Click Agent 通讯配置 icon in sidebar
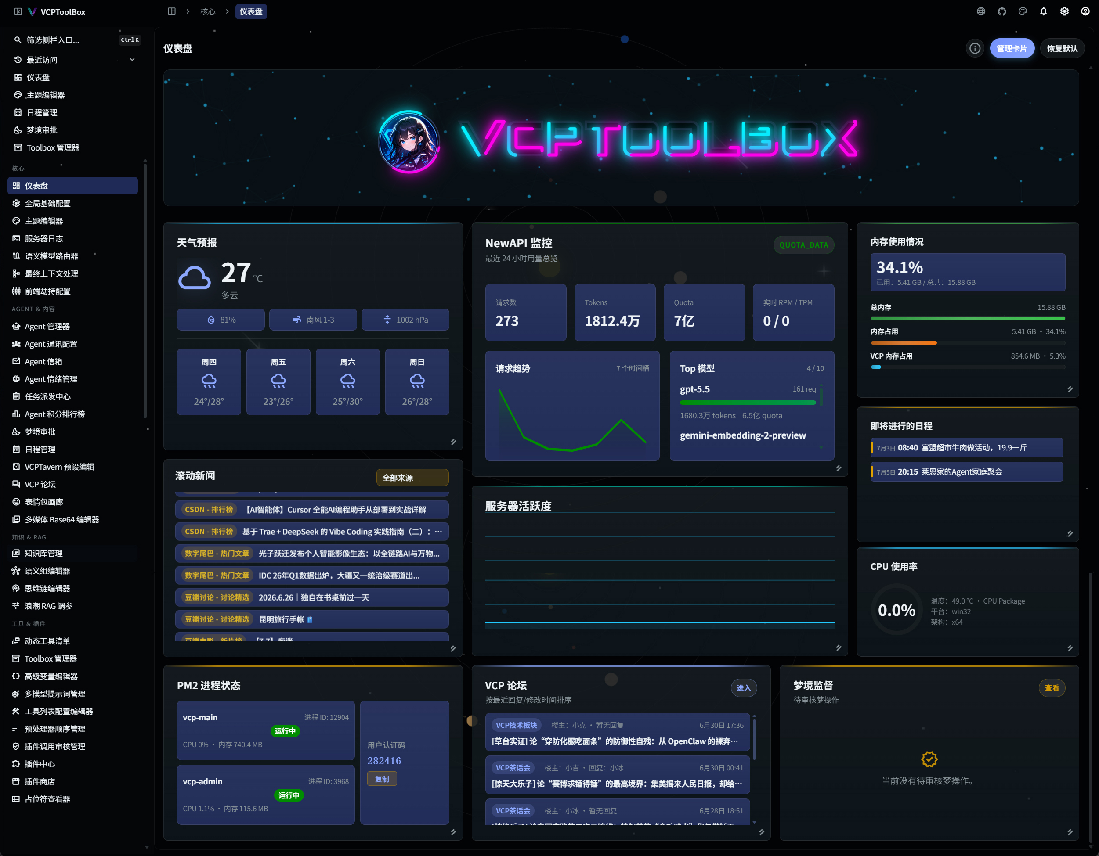Image resolution: width=1099 pixels, height=856 pixels. point(16,344)
